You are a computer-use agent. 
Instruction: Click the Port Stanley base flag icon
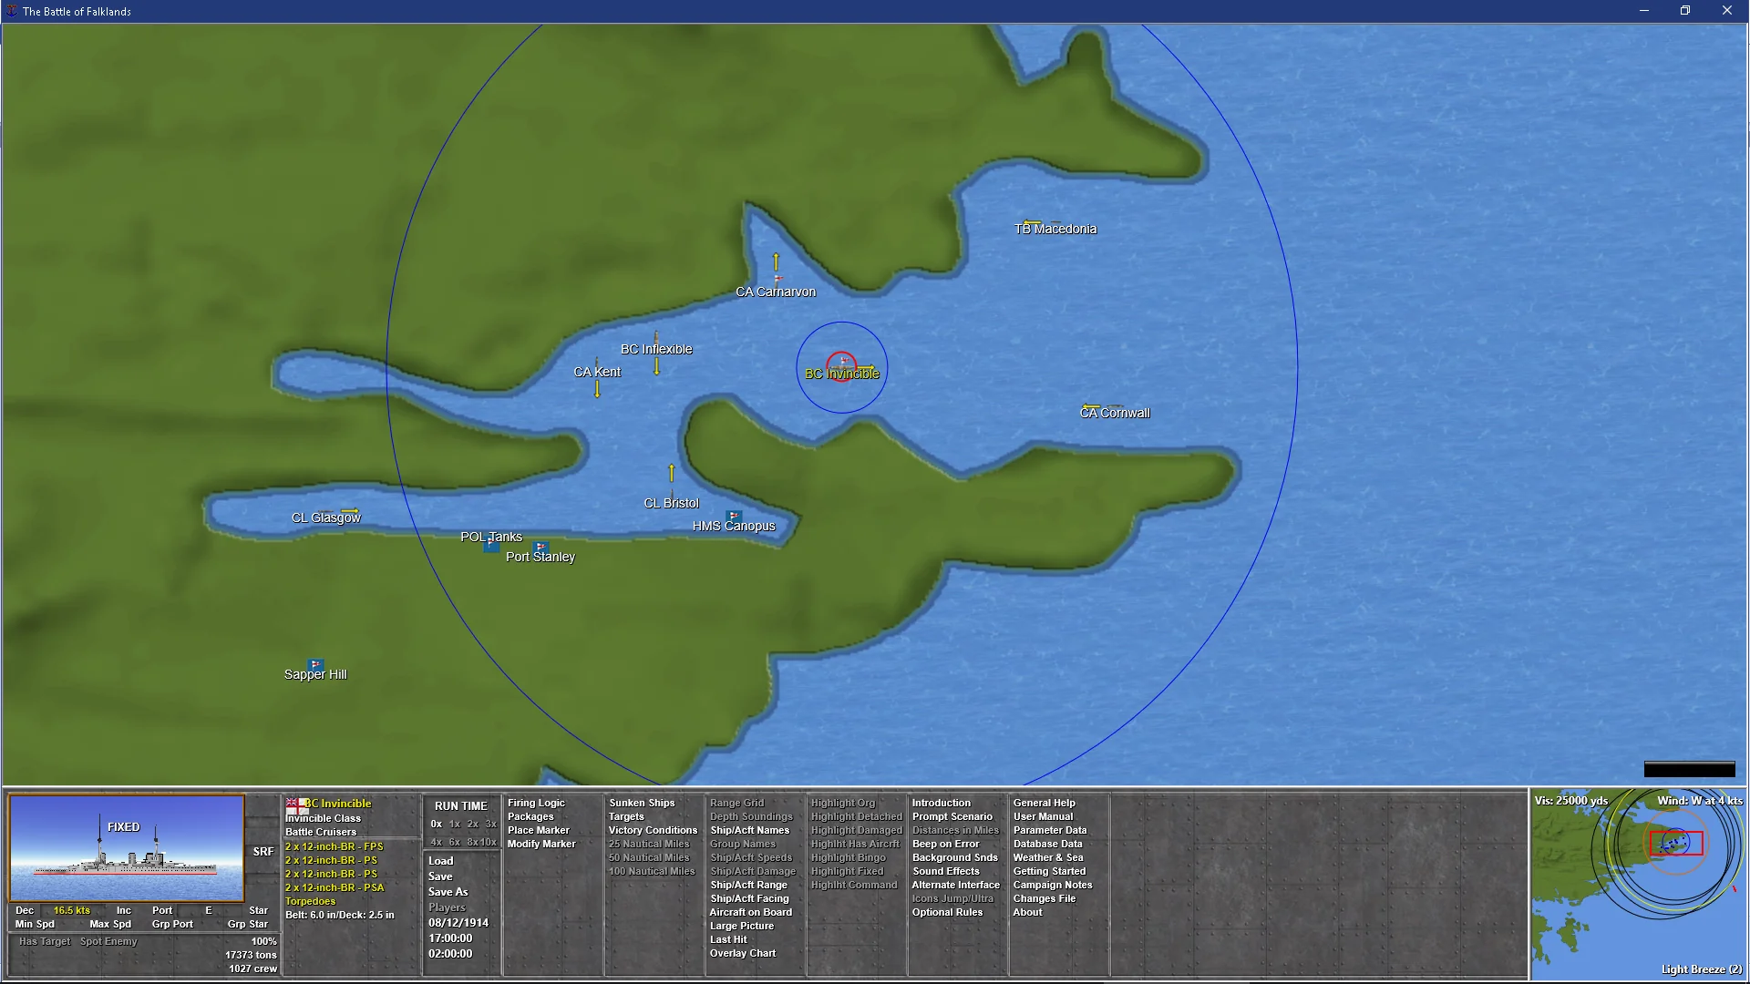(x=540, y=547)
